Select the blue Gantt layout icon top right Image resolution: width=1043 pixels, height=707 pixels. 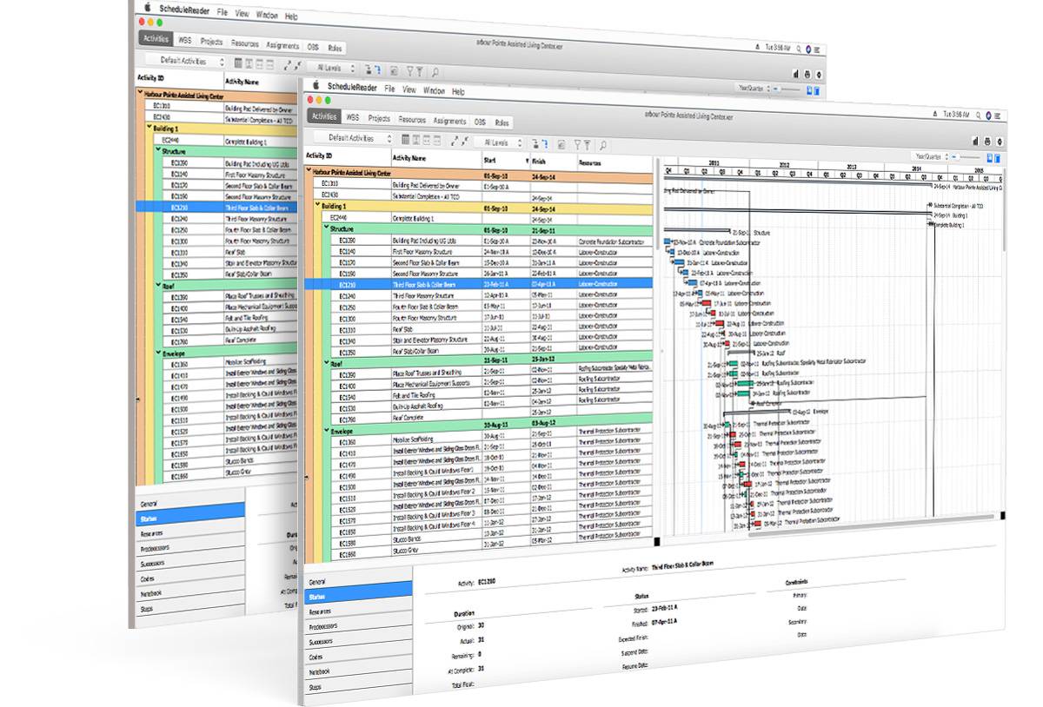click(x=999, y=156)
